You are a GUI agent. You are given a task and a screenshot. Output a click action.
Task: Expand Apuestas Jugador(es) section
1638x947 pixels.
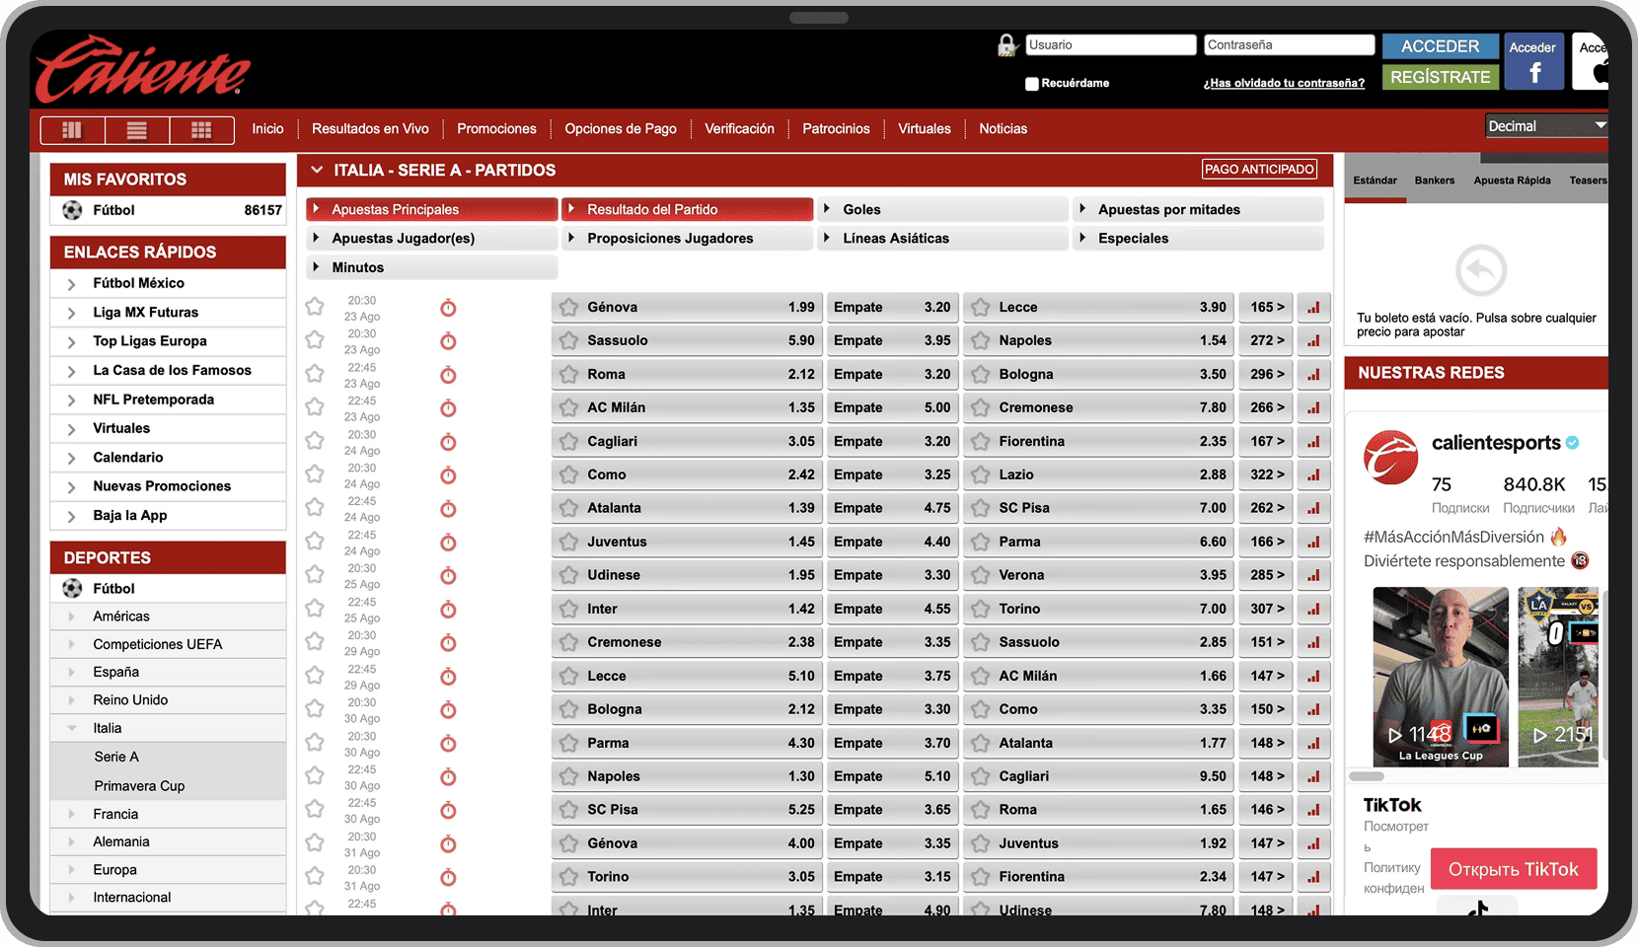click(x=431, y=238)
